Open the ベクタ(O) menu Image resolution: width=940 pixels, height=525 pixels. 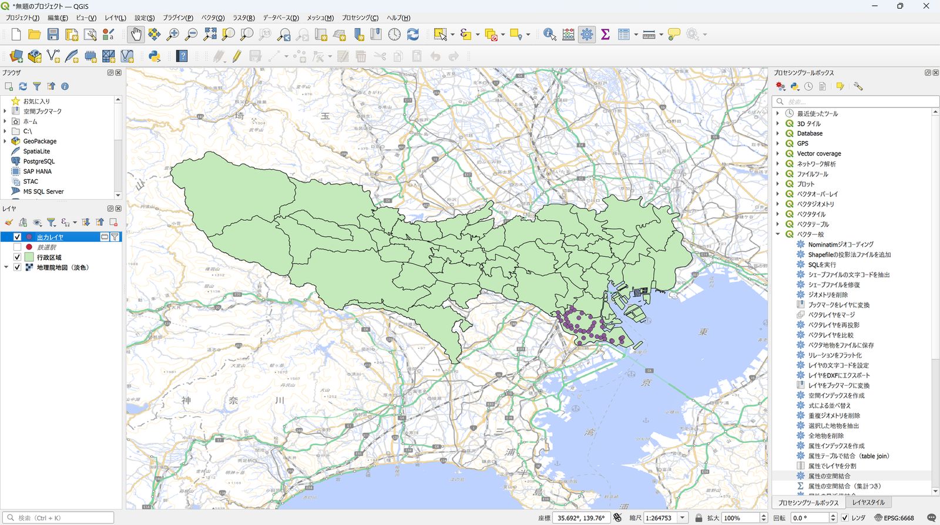213,18
